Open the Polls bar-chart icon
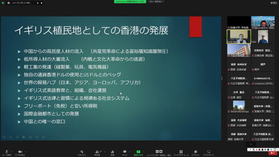The height and width of the screenshot is (157, 279). point(112,153)
